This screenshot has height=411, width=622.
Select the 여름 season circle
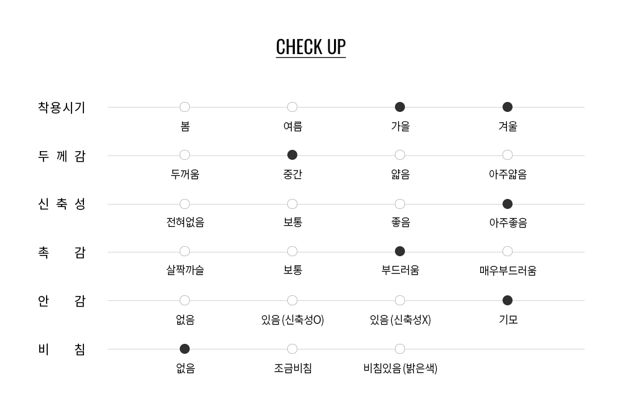[292, 107]
